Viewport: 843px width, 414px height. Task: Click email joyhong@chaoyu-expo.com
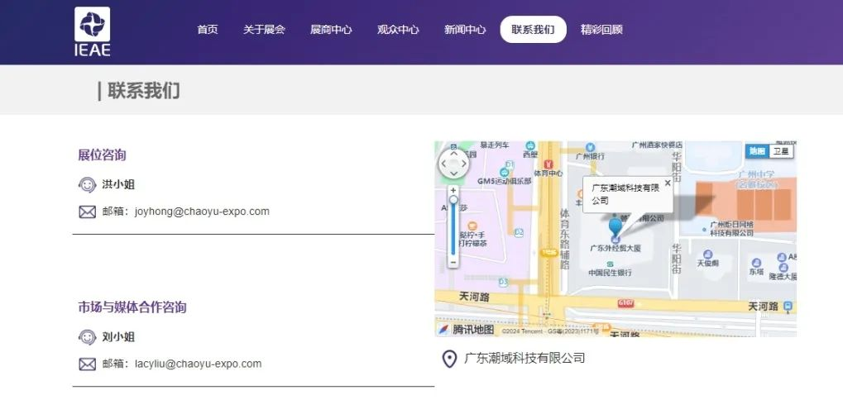(202, 212)
